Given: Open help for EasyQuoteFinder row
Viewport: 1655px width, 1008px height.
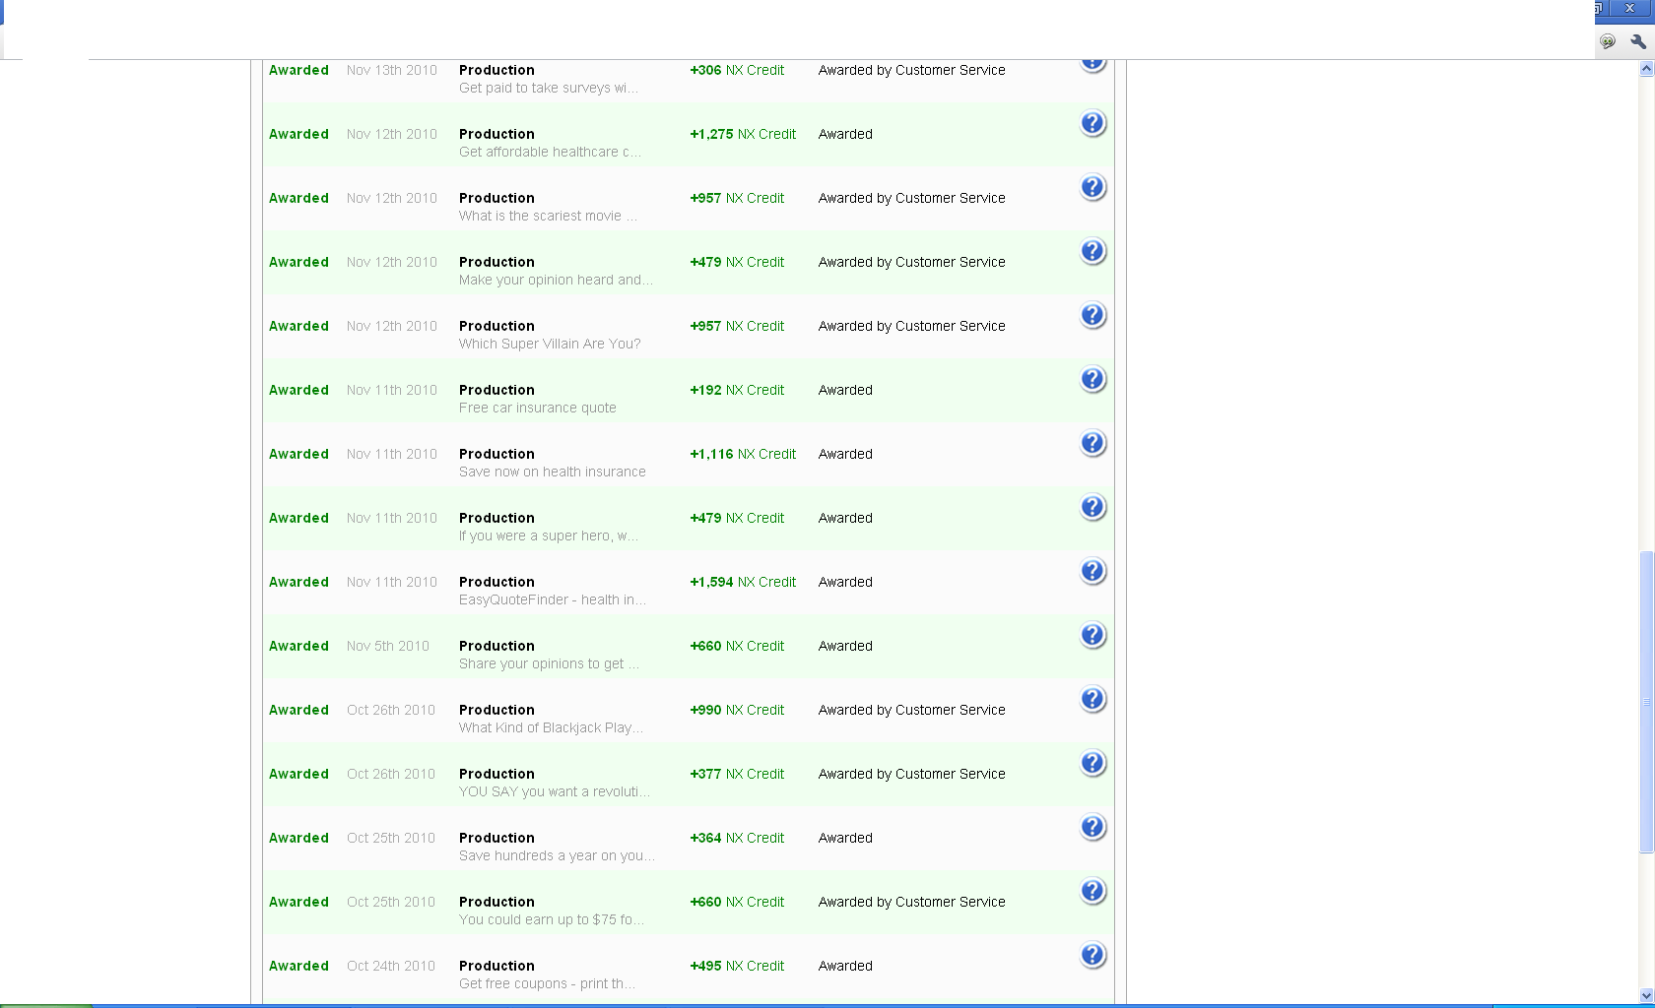Looking at the screenshot, I should click(x=1092, y=572).
